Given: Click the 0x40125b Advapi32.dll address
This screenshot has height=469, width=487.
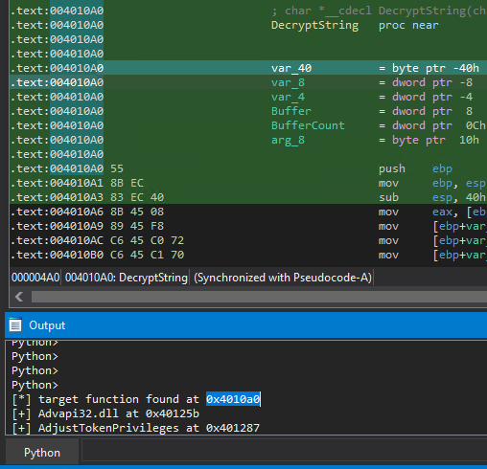Looking at the screenshot, I should (173, 413).
